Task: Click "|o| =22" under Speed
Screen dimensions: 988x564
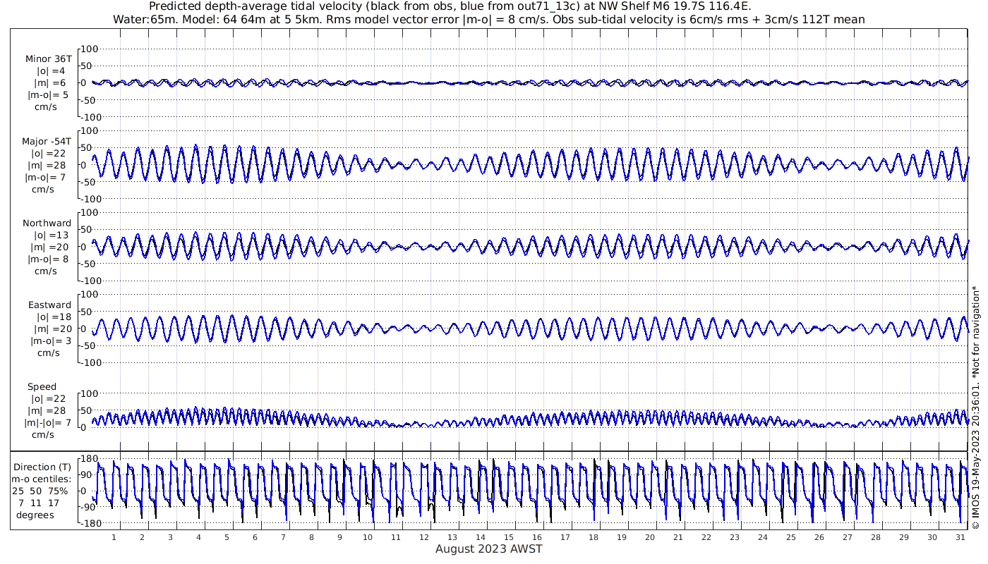Action: 49,400
